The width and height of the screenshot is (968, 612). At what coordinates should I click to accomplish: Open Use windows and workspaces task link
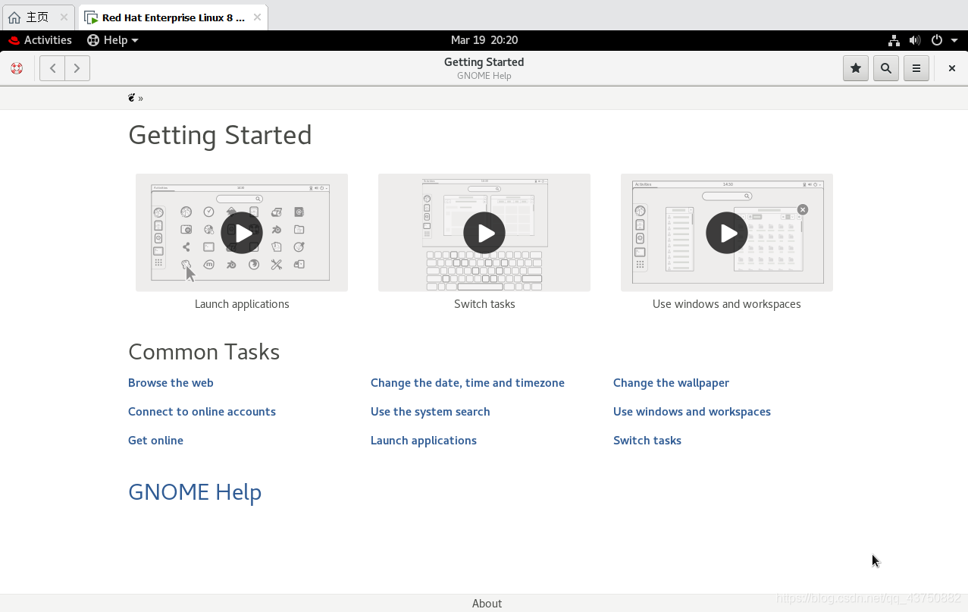[x=692, y=412]
